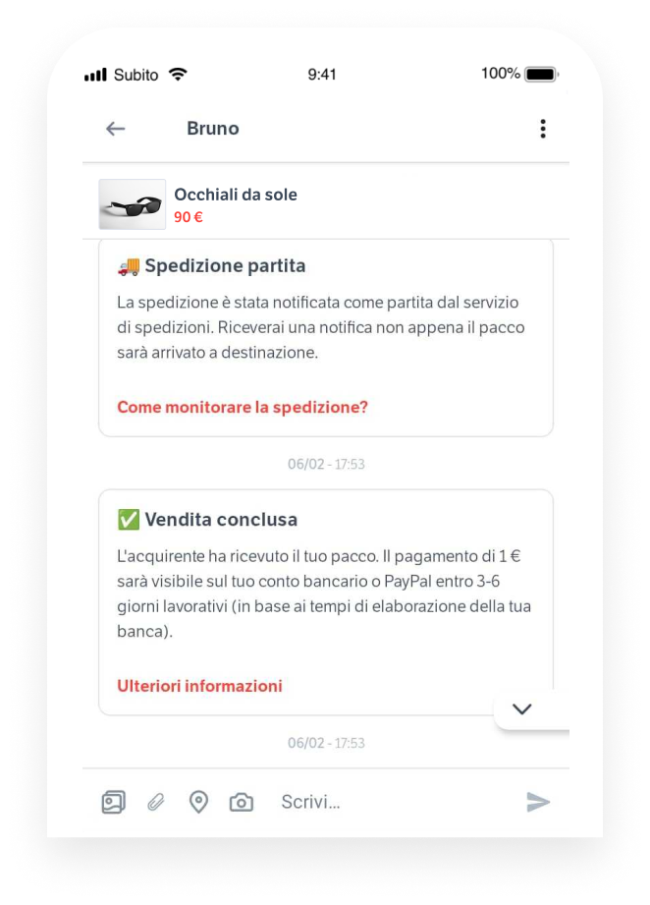Go back using the arrow icon
The height and width of the screenshot is (905, 650).
tap(115, 129)
